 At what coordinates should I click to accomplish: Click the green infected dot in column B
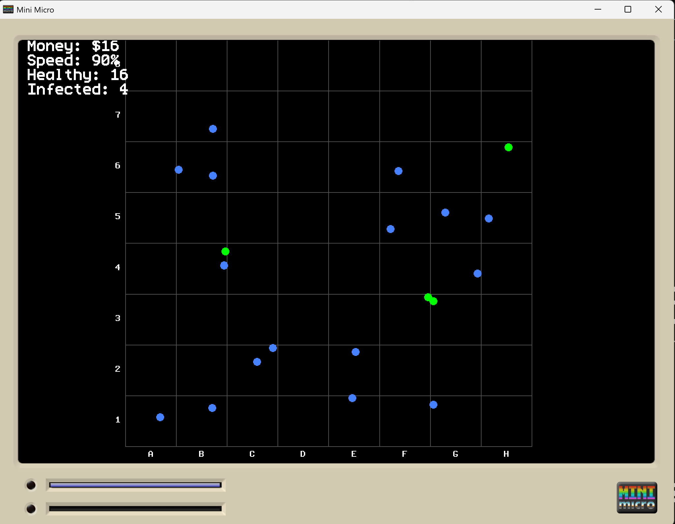point(225,252)
